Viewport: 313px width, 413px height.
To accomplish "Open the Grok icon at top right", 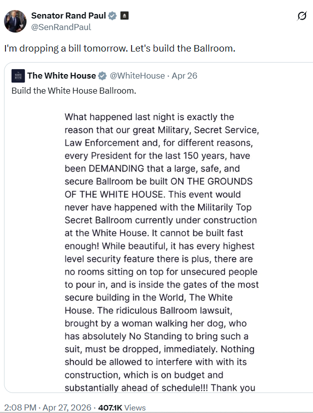I will pyautogui.click(x=301, y=17).
